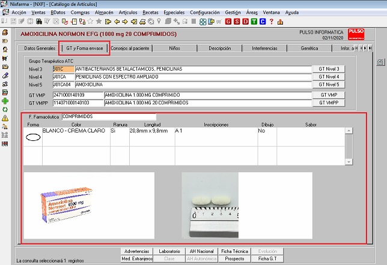This screenshot has height=265, width=387.
Task: Open the Acción menu
Action: tap(19, 13)
